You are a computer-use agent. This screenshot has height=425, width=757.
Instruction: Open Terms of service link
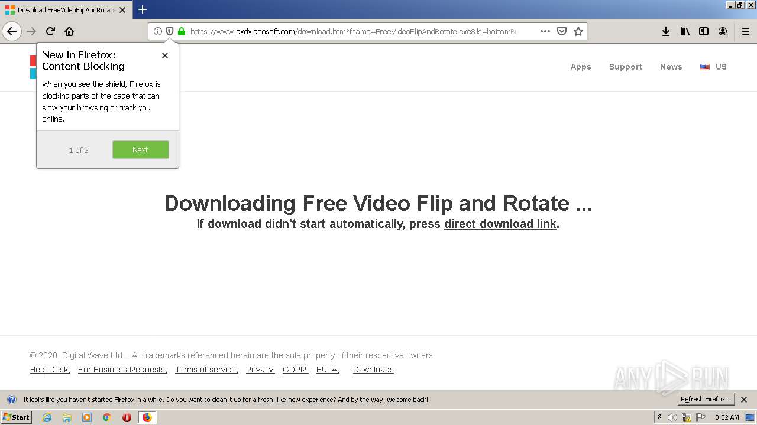coord(206,370)
